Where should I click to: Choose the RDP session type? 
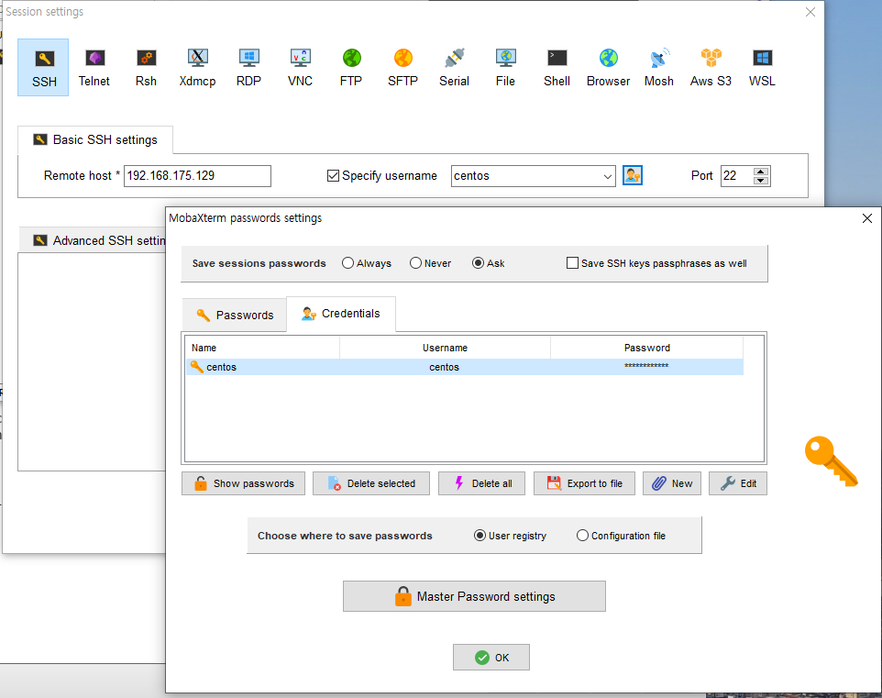pyautogui.click(x=248, y=68)
